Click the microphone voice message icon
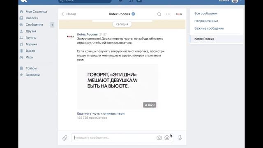This screenshot has height=148, width=263. pos(180,138)
